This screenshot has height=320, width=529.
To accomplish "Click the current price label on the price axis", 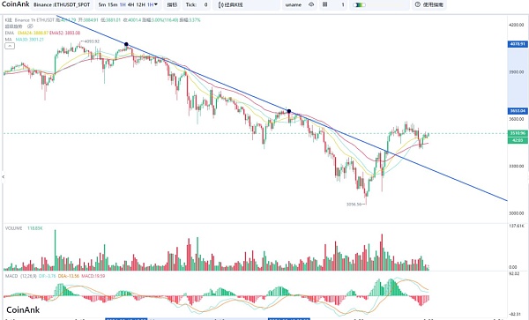I will (x=518, y=133).
